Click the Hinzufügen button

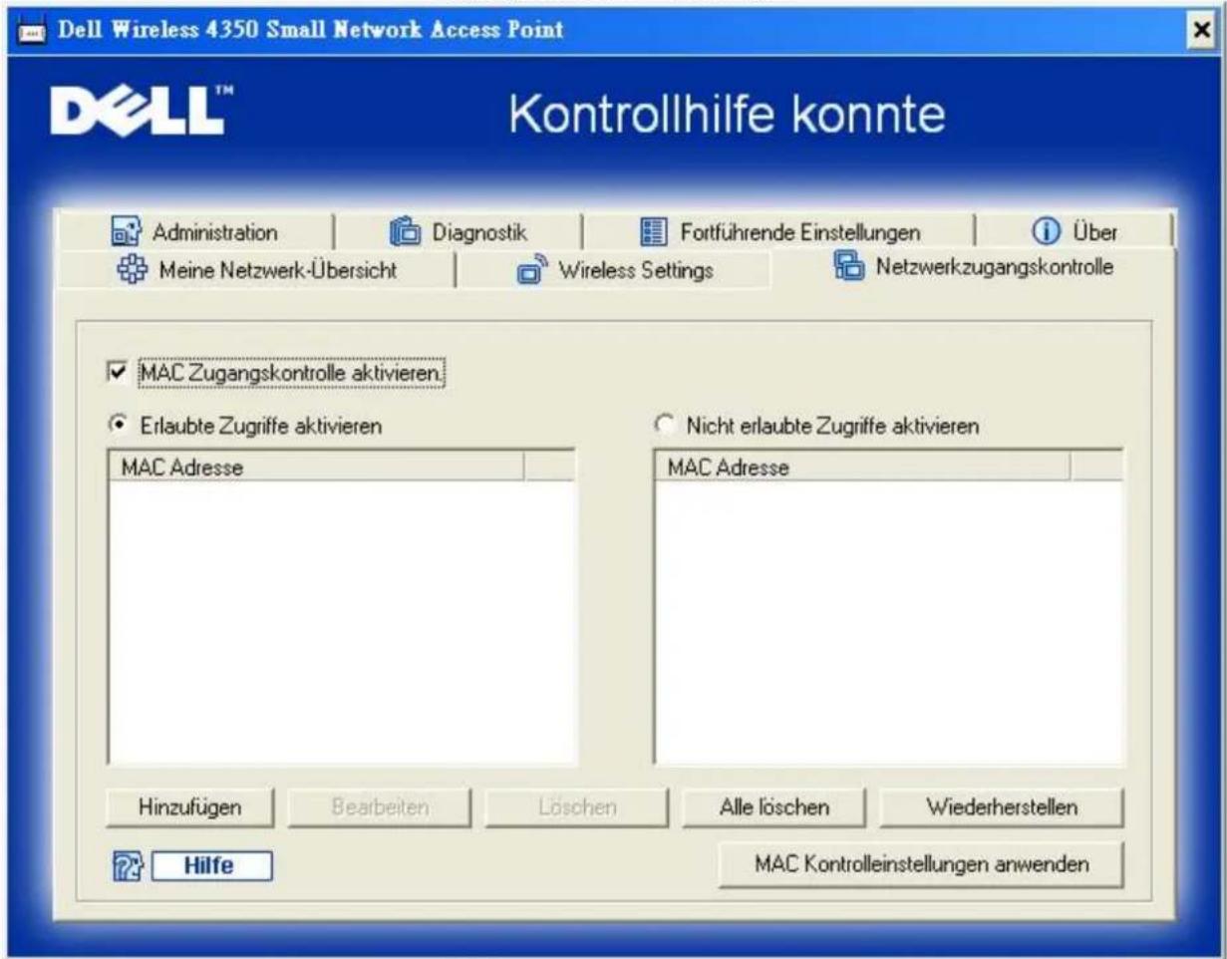pos(188,807)
